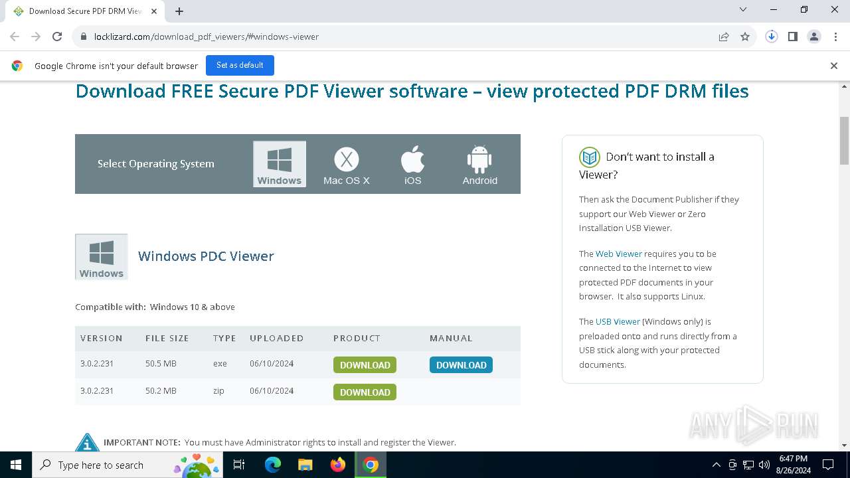Click the exe type cell

click(x=220, y=364)
